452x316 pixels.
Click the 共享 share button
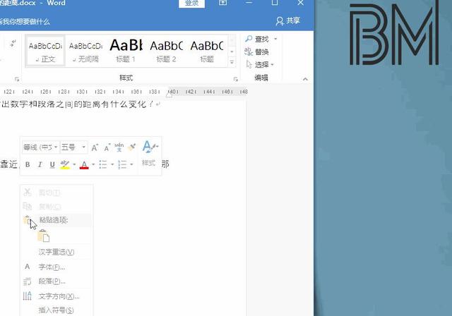pyautogui.click(x=288, y=20)
